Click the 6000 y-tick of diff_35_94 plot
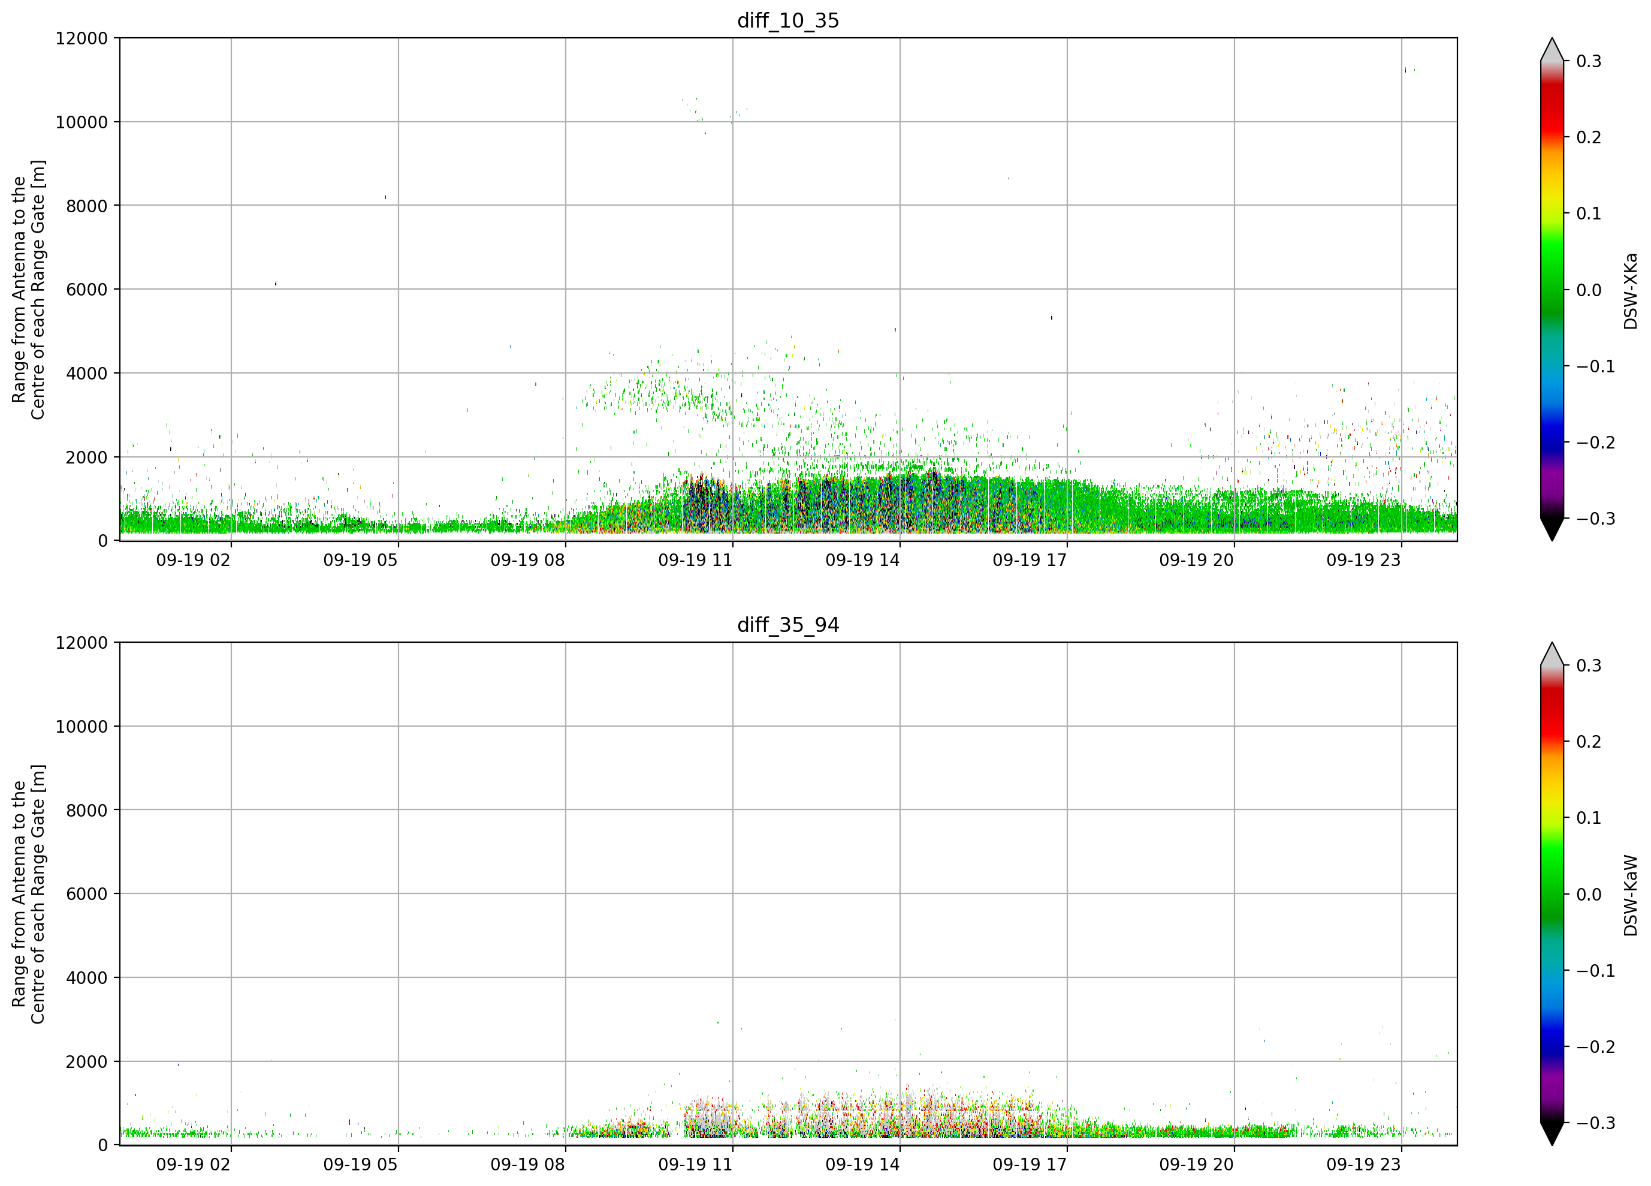Image resolution: width=1651 pixels, height=1186 pixels. (87, 894)
